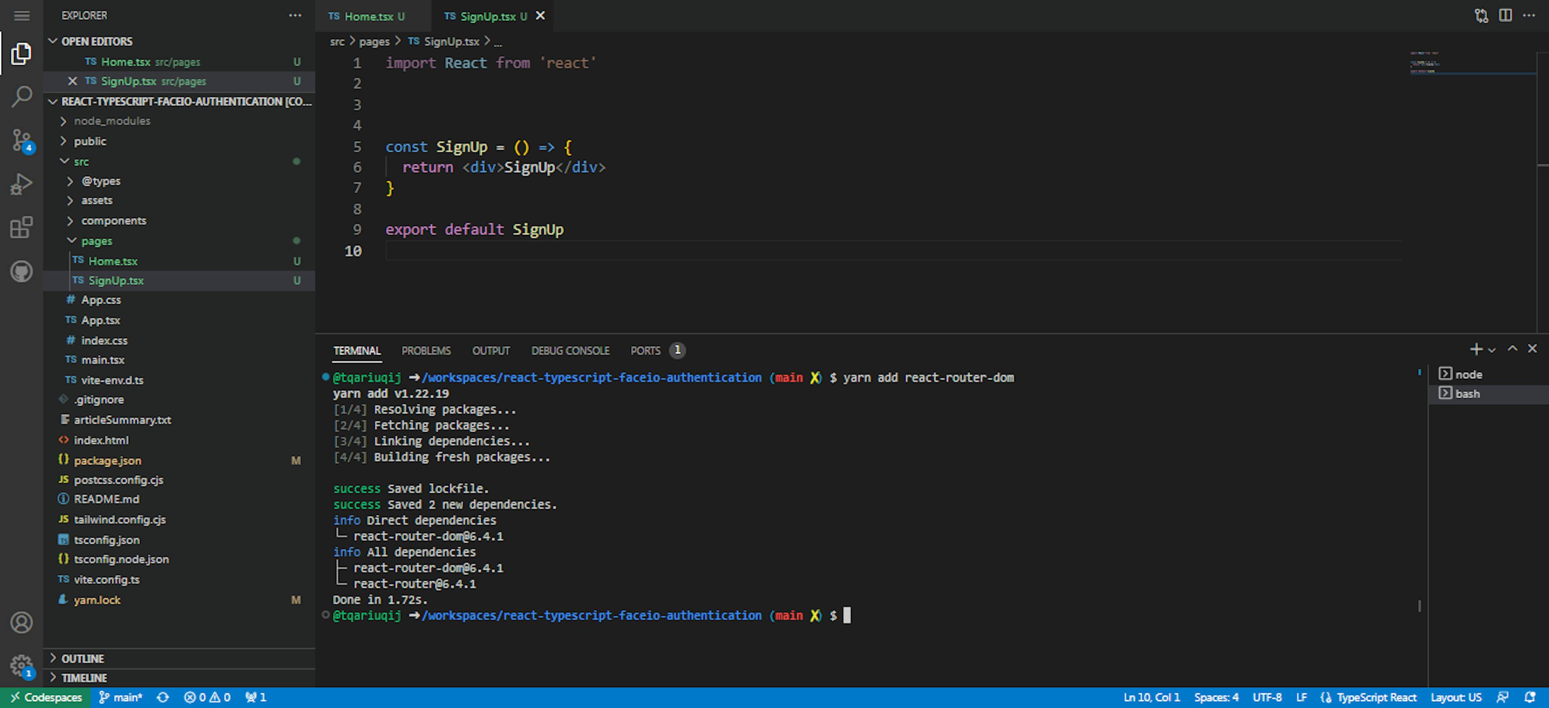Toggle maximize terminal panel size arrow
This screenshot has height=708, width=1549.
tap(1512, 349)
